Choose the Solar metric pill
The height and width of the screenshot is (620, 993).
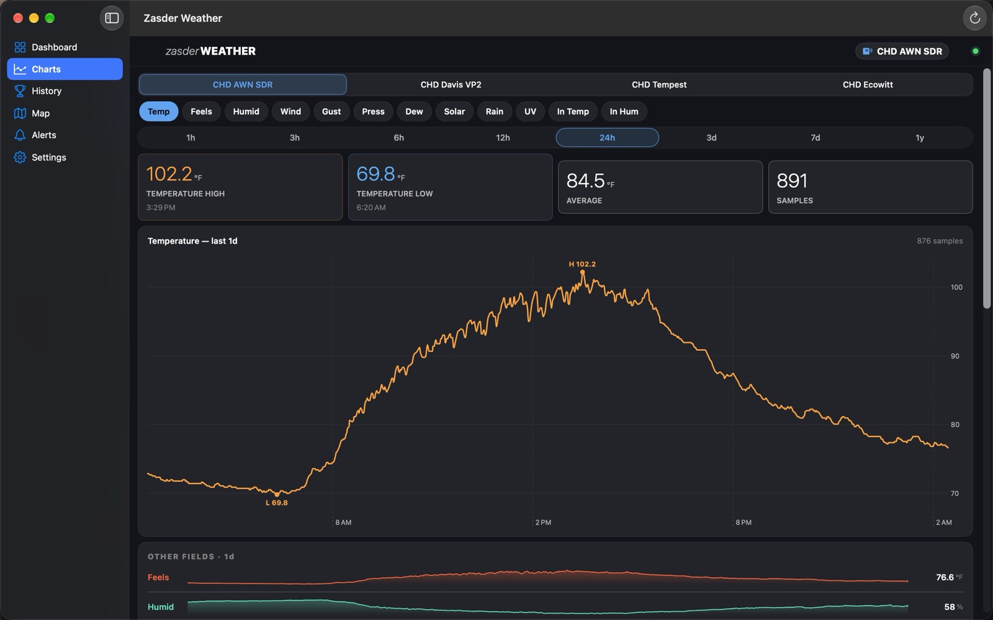[454, 112]
